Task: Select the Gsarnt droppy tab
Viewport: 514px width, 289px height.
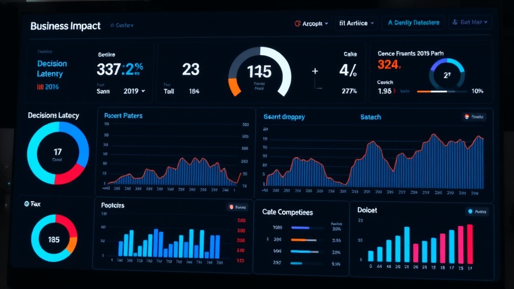Action: click(x=284, y=117)
